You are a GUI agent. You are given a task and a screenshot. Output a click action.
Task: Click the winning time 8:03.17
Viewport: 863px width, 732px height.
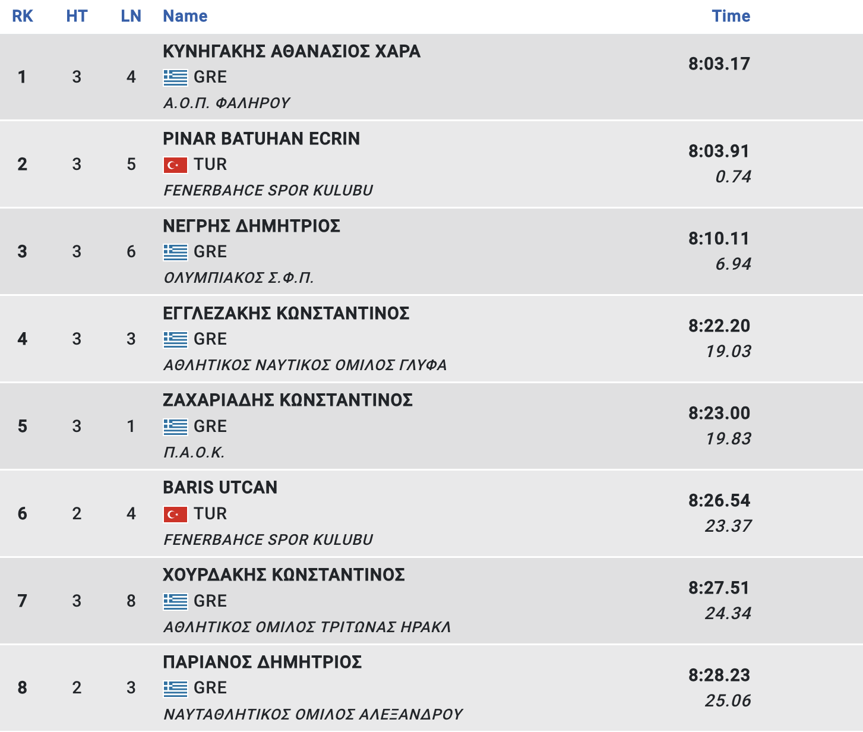(719, 64)
